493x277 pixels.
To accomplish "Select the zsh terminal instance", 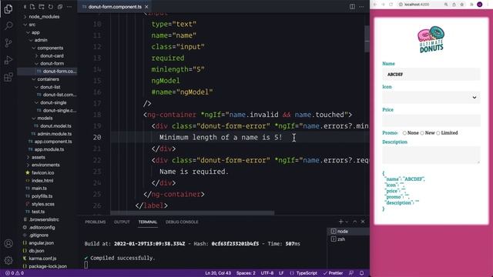I will click(x=348, y=239).
